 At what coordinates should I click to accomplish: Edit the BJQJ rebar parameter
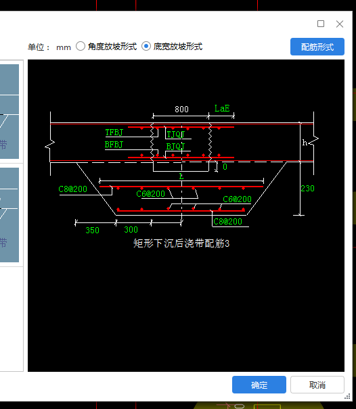[175, 147]
